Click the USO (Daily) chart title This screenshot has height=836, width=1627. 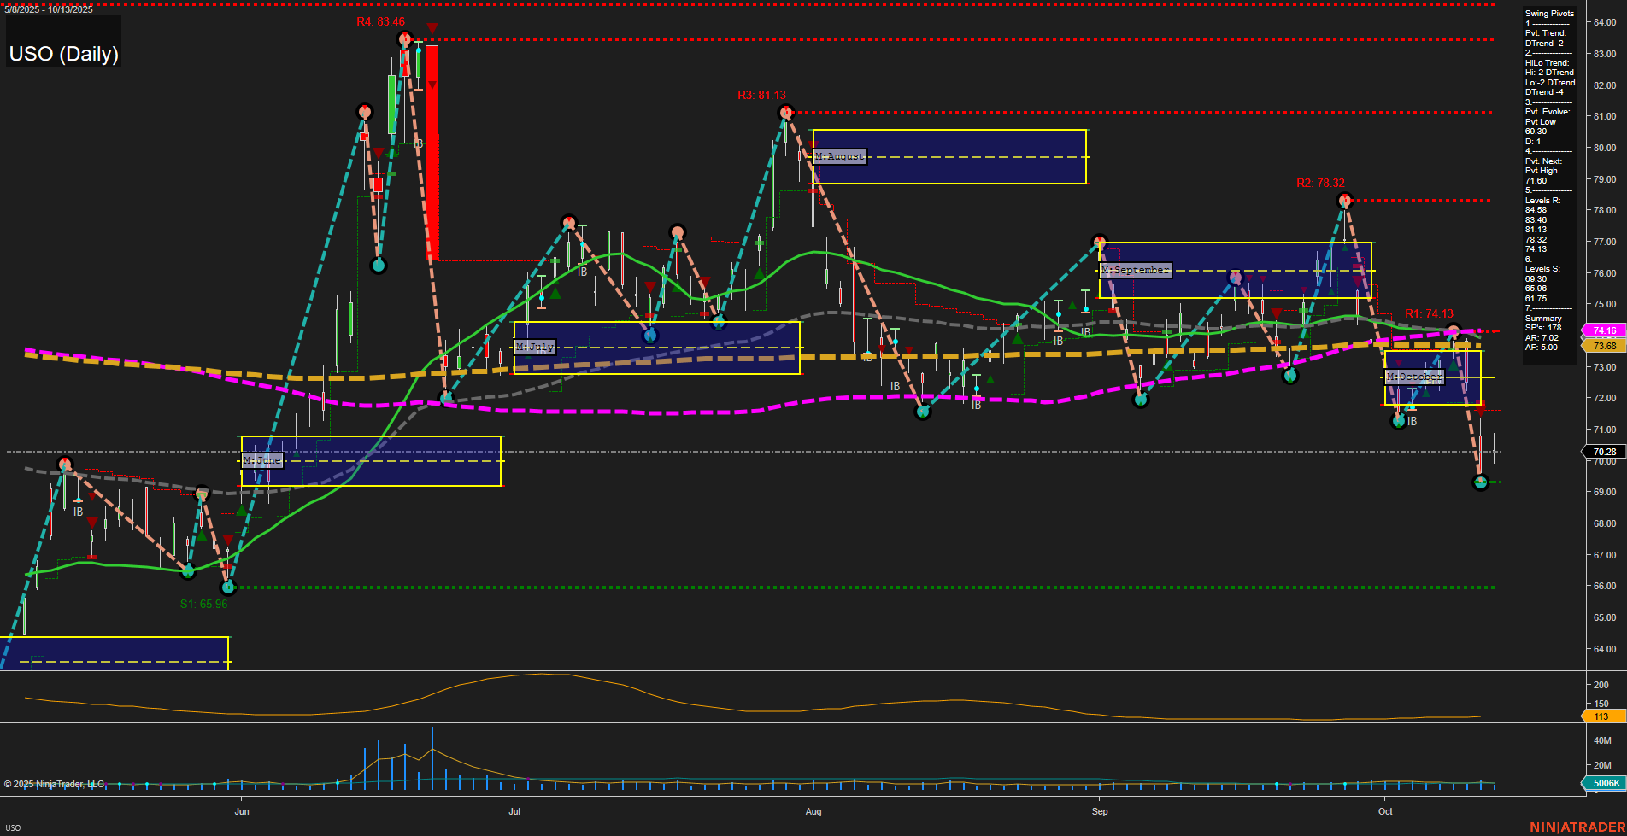(63, 54)
